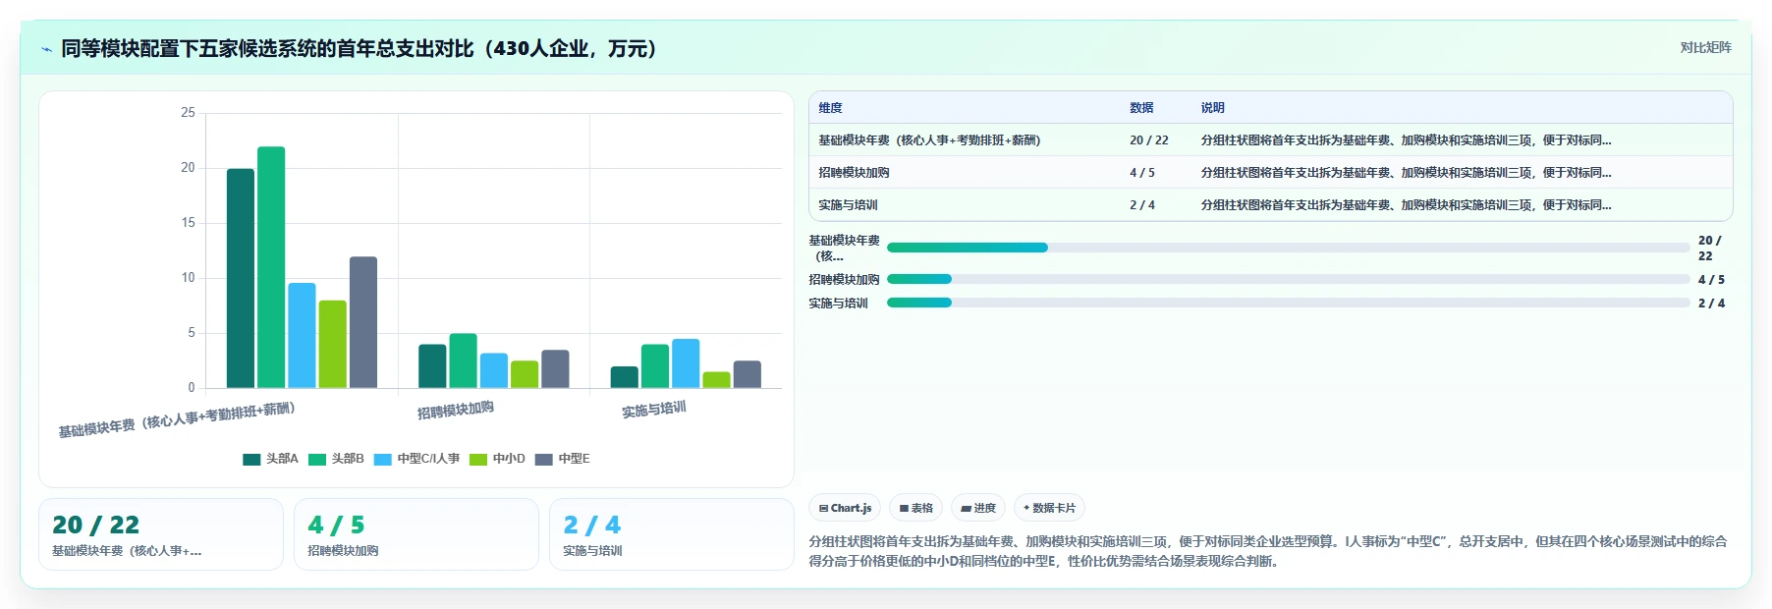The image size is (1772, 609).
Task: Click the 基础模块年费 progress bar
Action: [x=1288, y=248]
